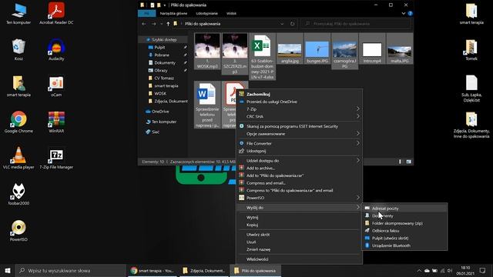Viewport: 493px width, 277px height.
Task: Click the Windows taskbar search box
Action: coord(70,270)
